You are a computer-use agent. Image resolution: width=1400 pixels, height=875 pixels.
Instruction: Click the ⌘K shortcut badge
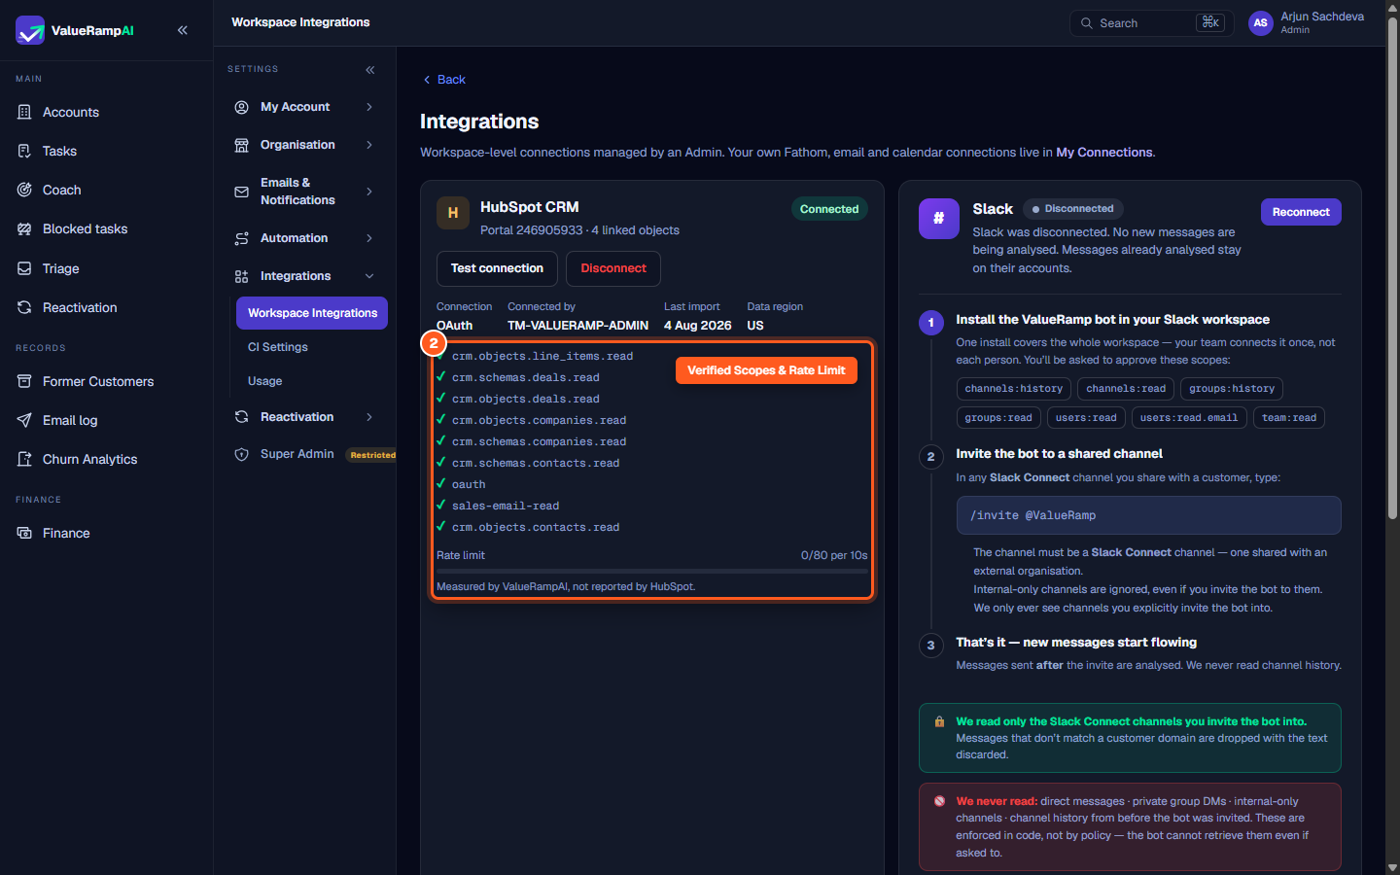point(1210,22)
